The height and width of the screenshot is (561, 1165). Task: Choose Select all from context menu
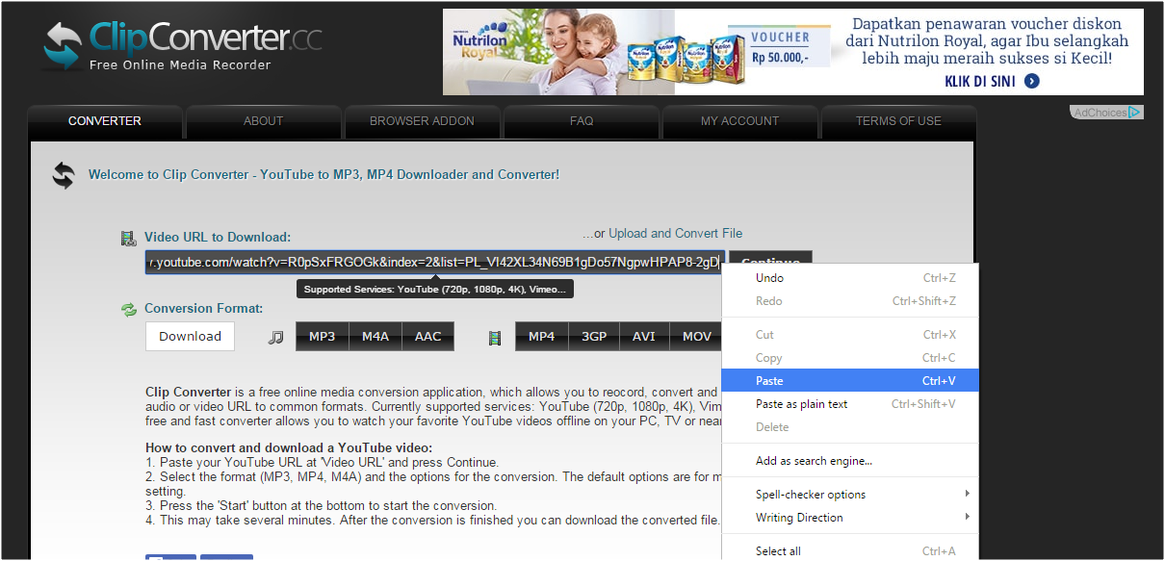tap(850, 551)
